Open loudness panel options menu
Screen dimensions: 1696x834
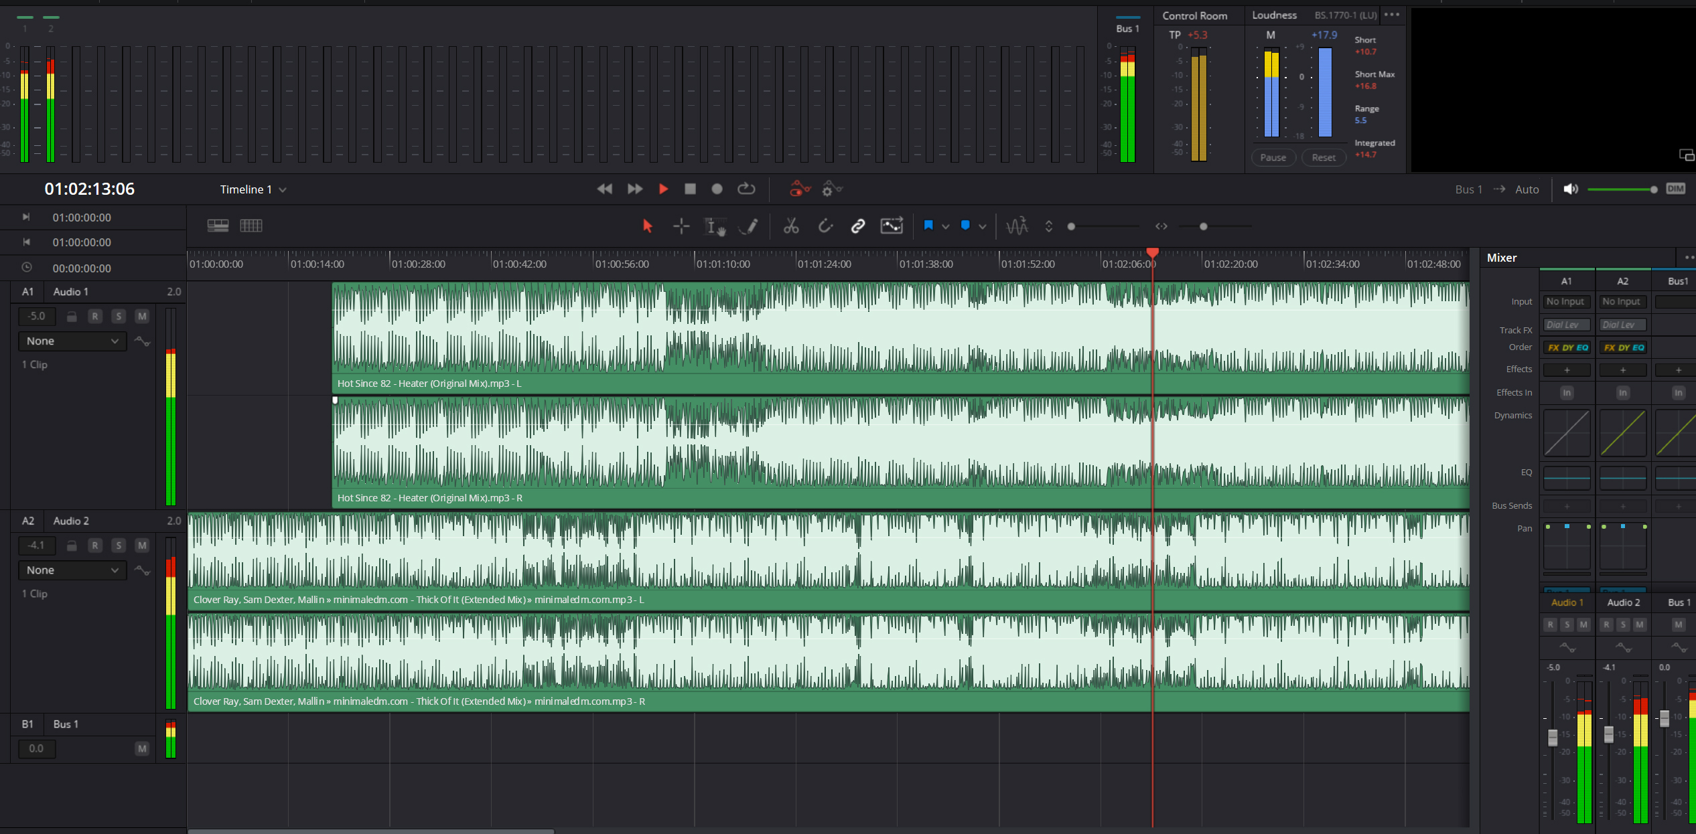[1391, 15]
